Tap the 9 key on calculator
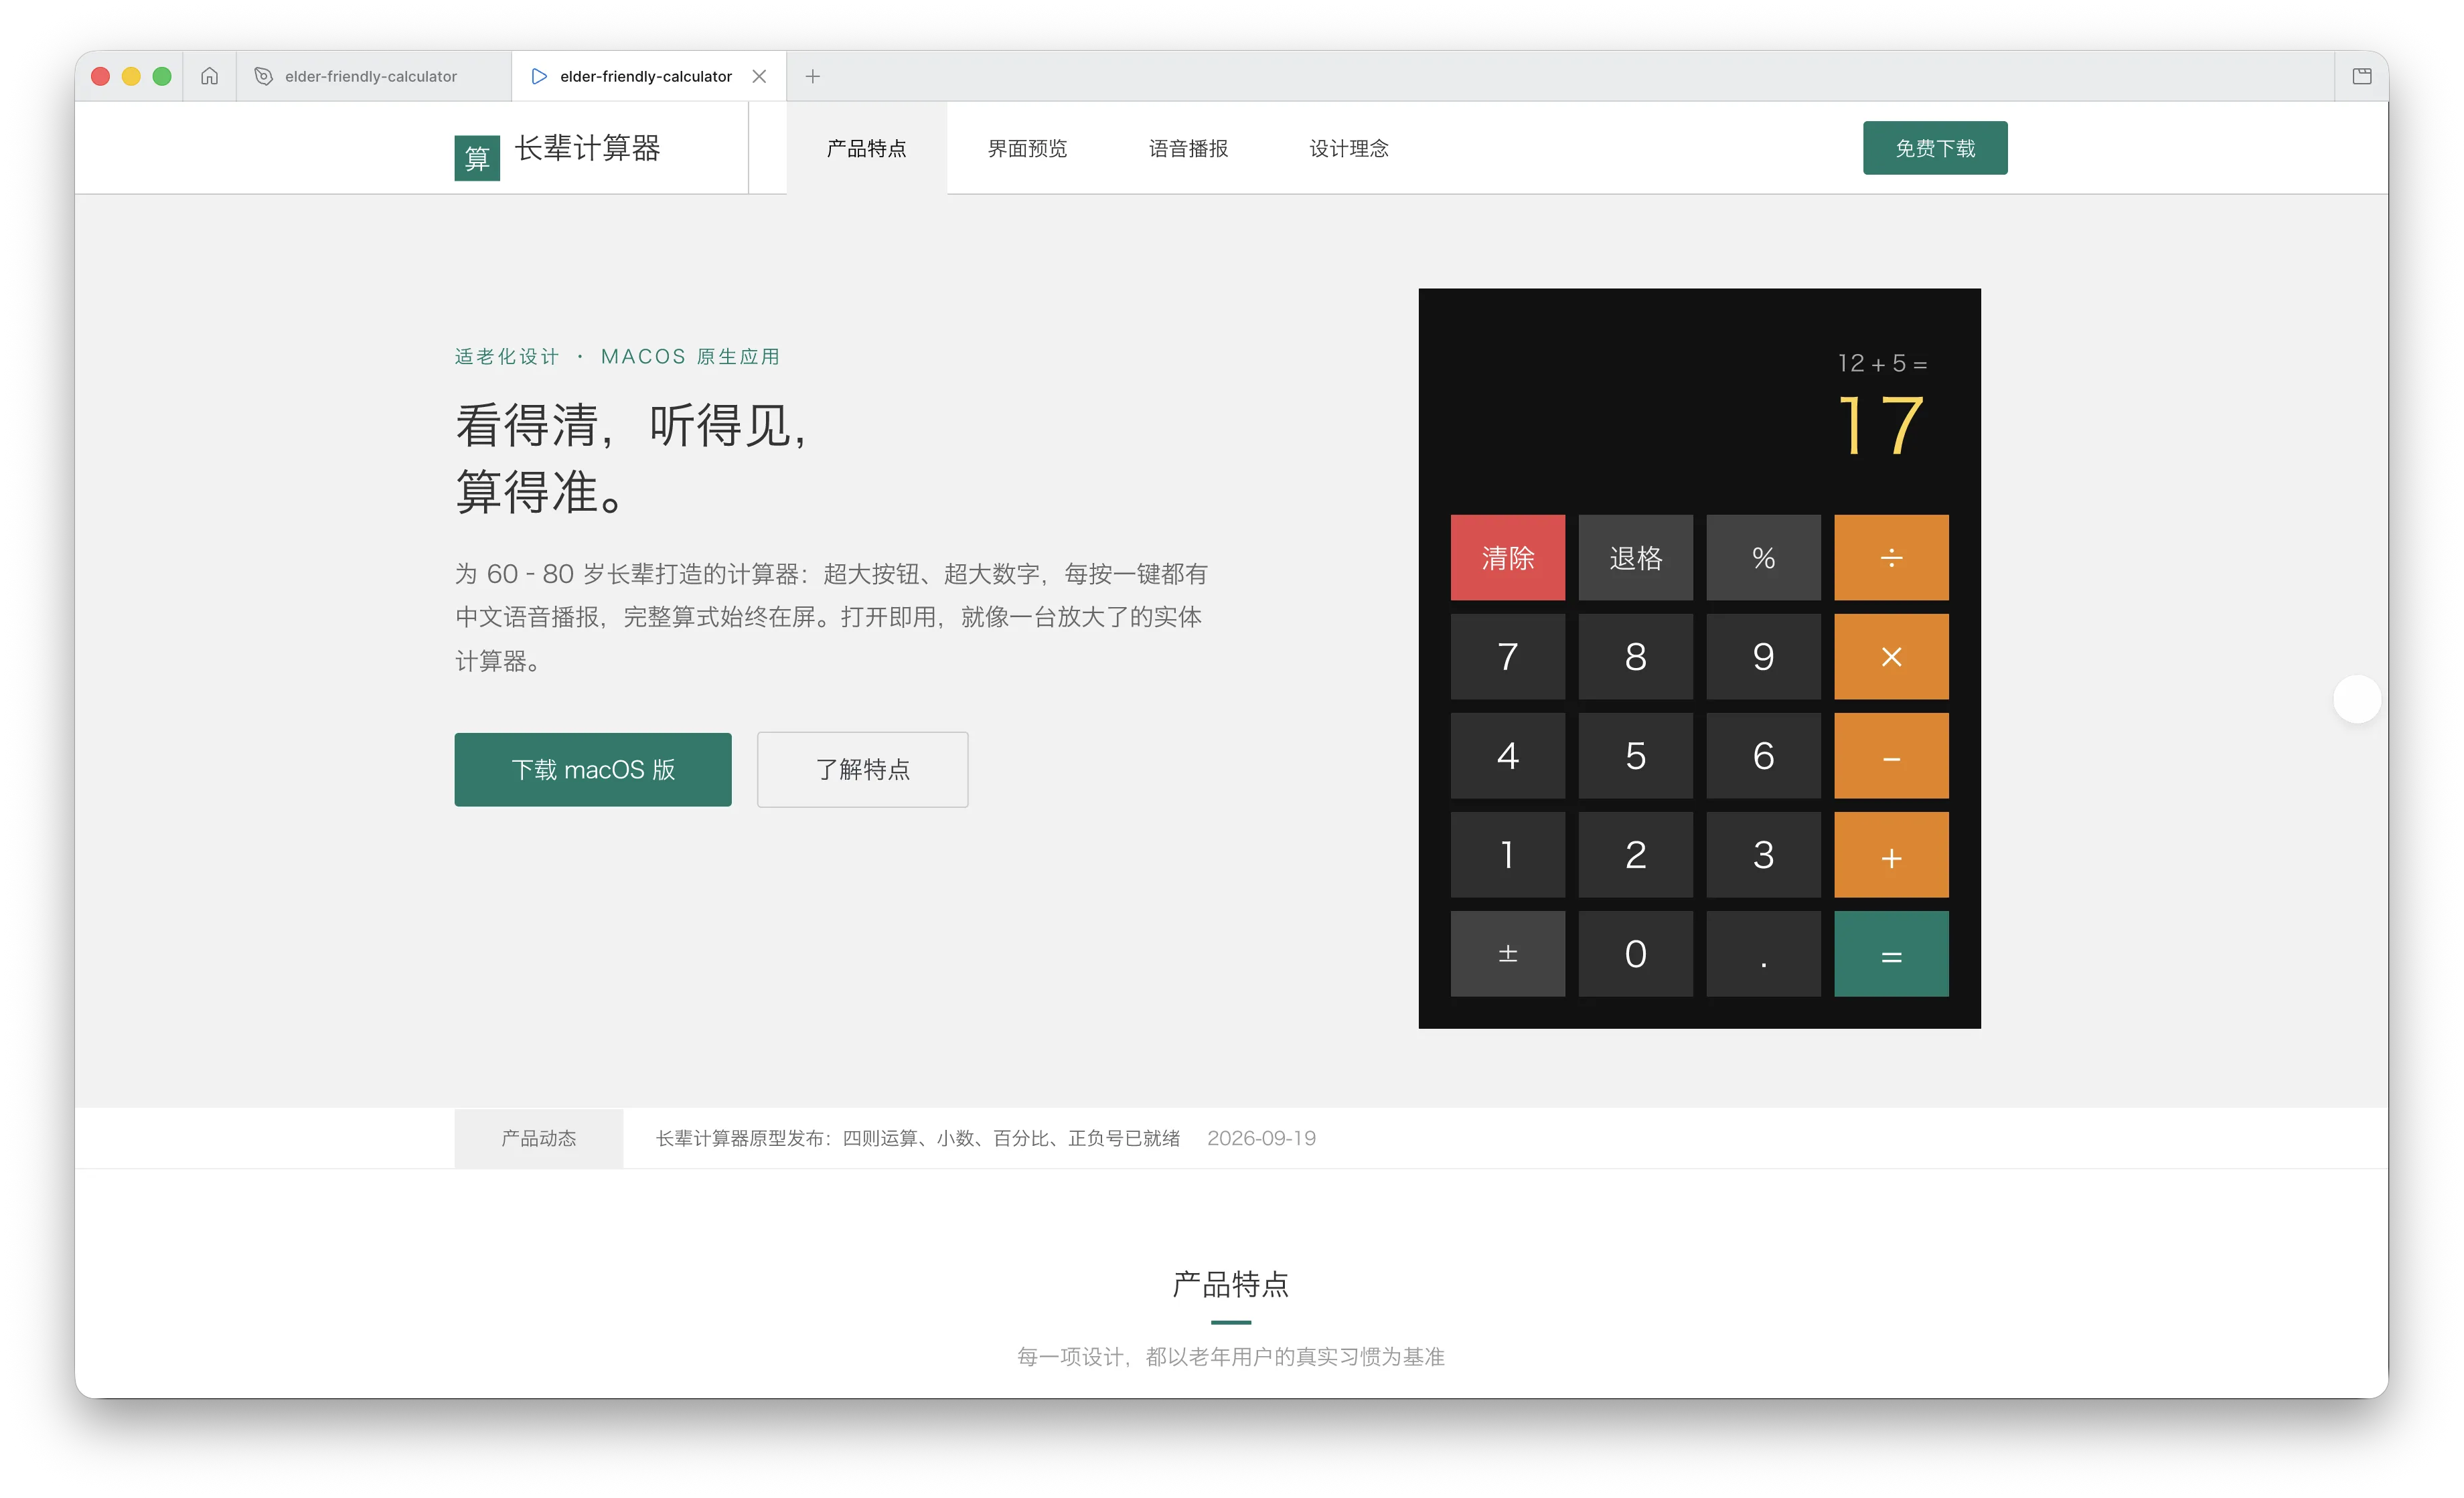This screenshot has width=2464, height=1498. [x=1763, y=656]
